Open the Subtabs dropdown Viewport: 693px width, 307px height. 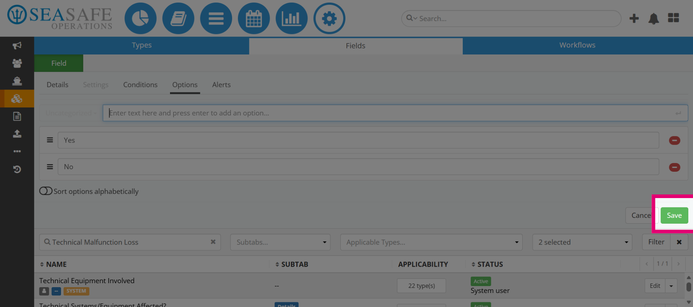[x=280, y=242]
